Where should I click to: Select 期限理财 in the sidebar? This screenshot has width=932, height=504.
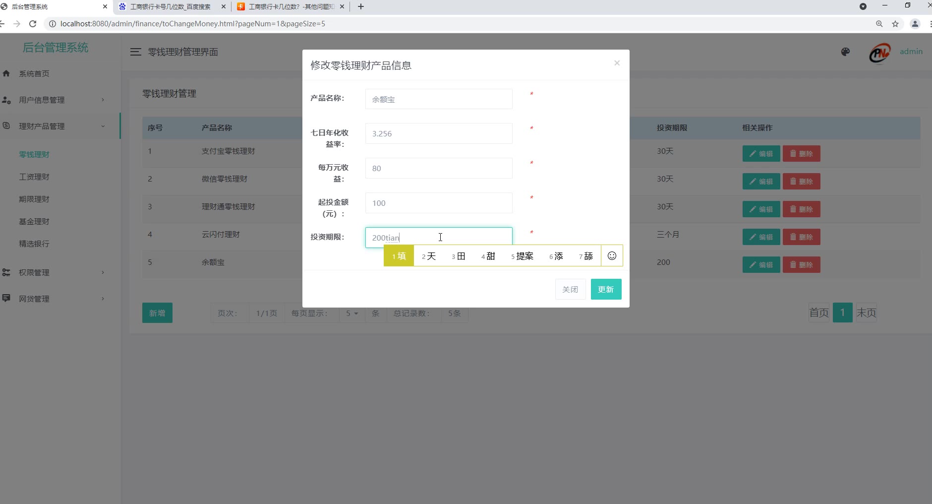tap(34, 199)
